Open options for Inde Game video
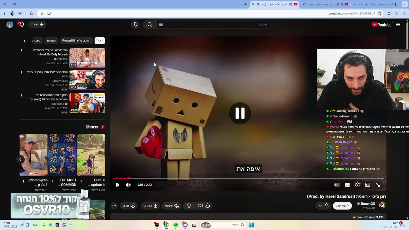Viewport: 409px width, 230px height. pyautogui.click(x=21, y=96)
